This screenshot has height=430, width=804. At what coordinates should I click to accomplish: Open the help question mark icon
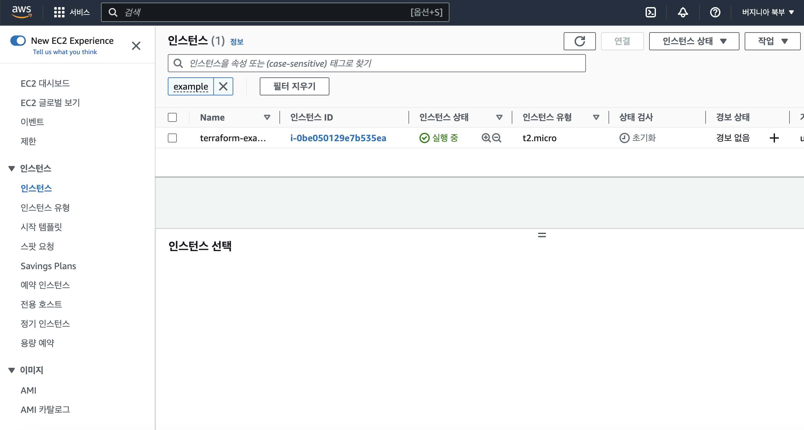pyautogui.click(x=715, y=12)
